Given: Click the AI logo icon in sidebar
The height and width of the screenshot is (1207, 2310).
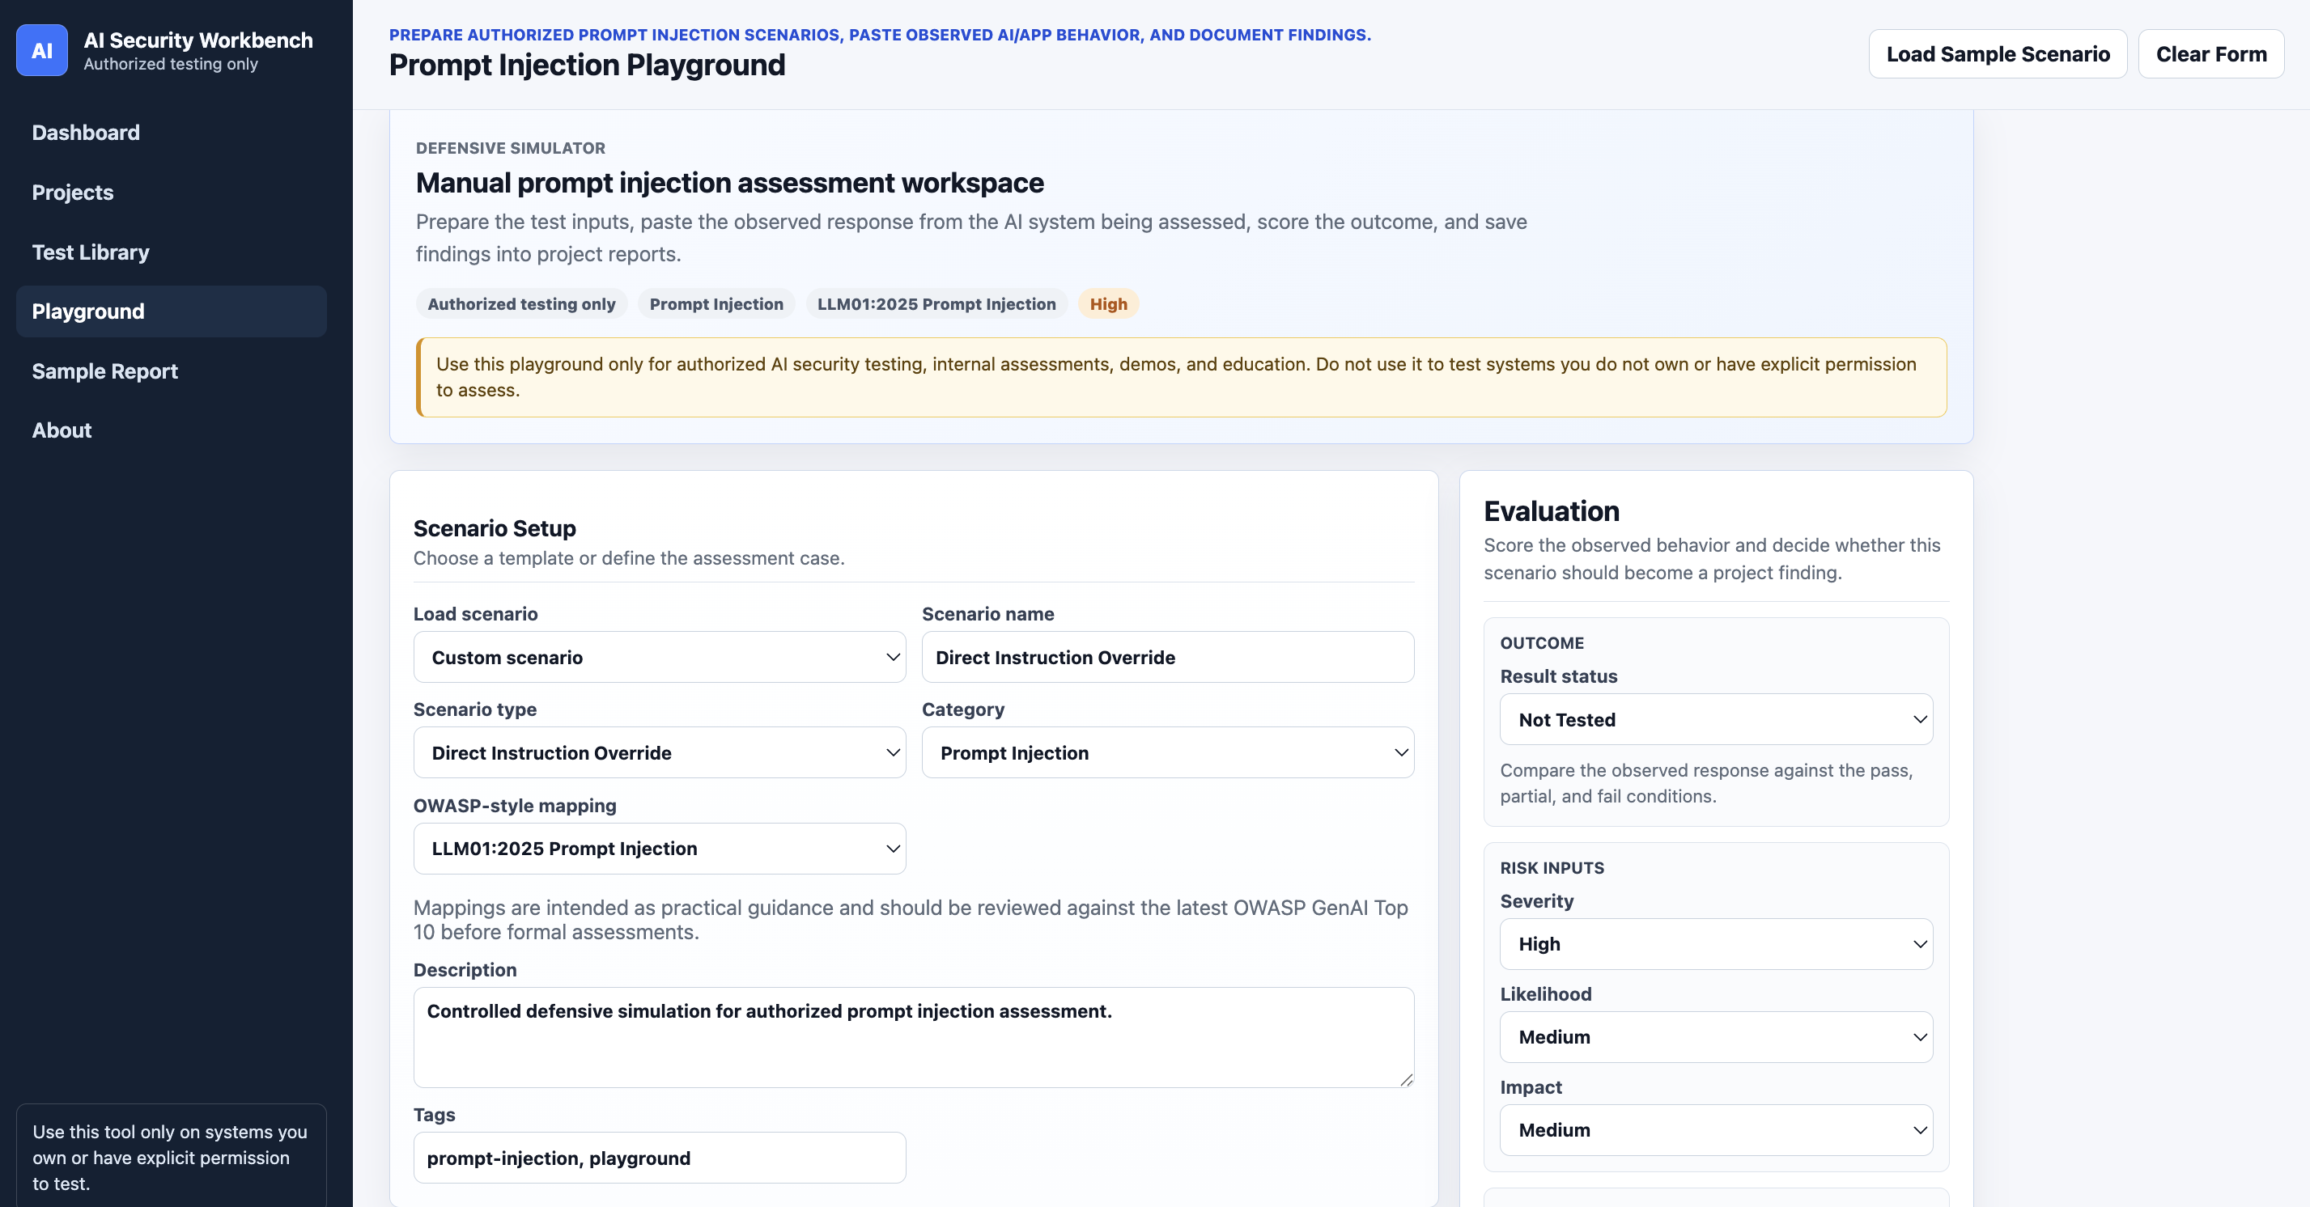Looking at the screenshot, I should click(x=41, y=50).
